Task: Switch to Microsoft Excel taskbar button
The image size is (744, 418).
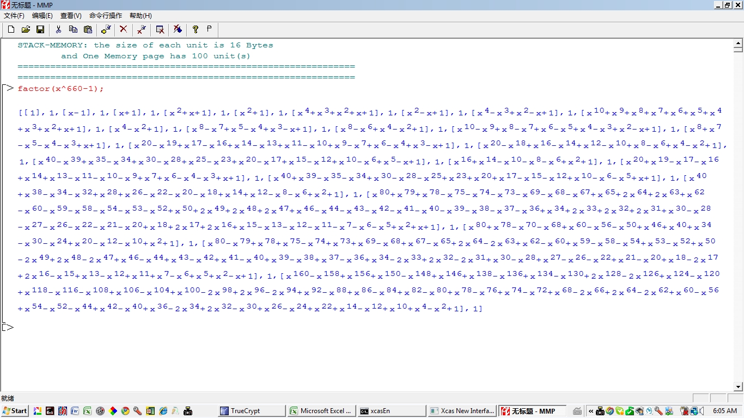Action: coord(321,411)
